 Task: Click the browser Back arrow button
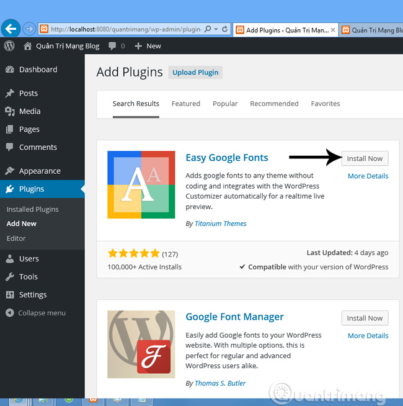11,29
